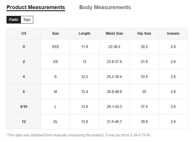Click the 39.8 hip size value
Viewport: 192px width, 142px height.
[144, 122]
